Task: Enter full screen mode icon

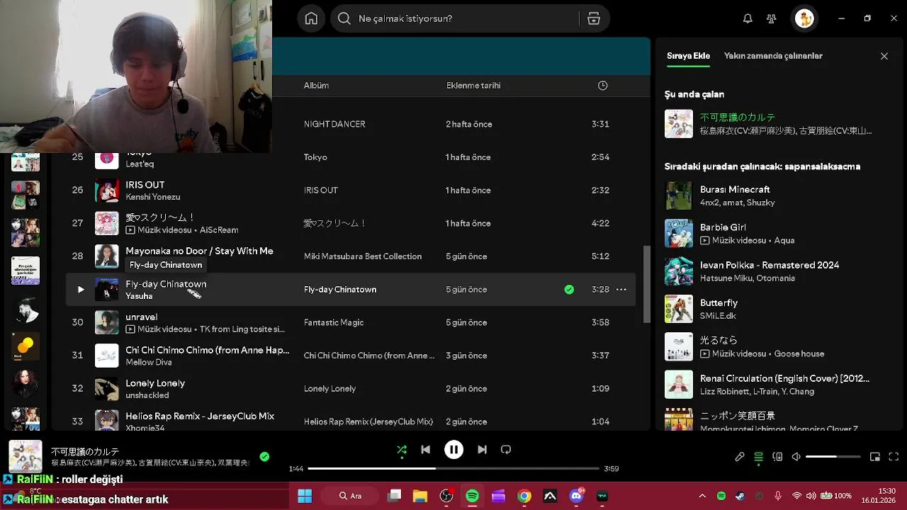Action: (894, 457)
